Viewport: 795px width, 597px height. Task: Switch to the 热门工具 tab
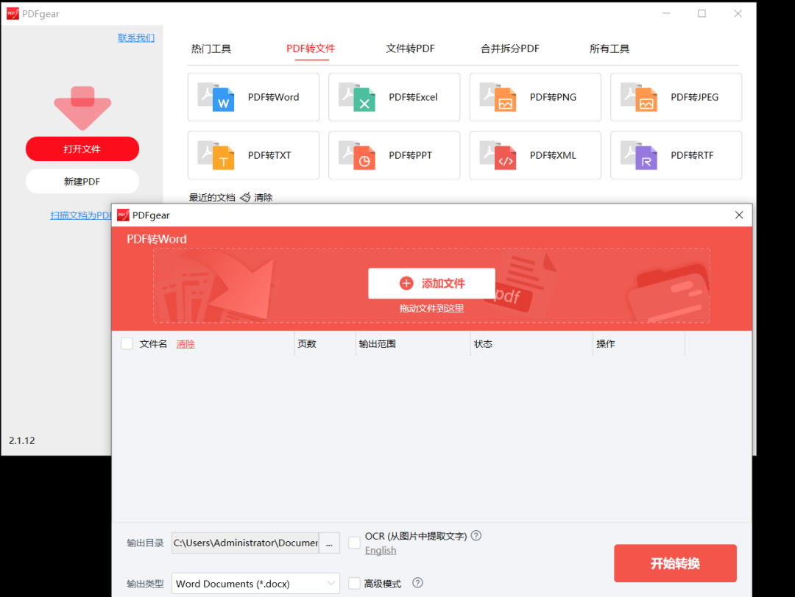211,49
